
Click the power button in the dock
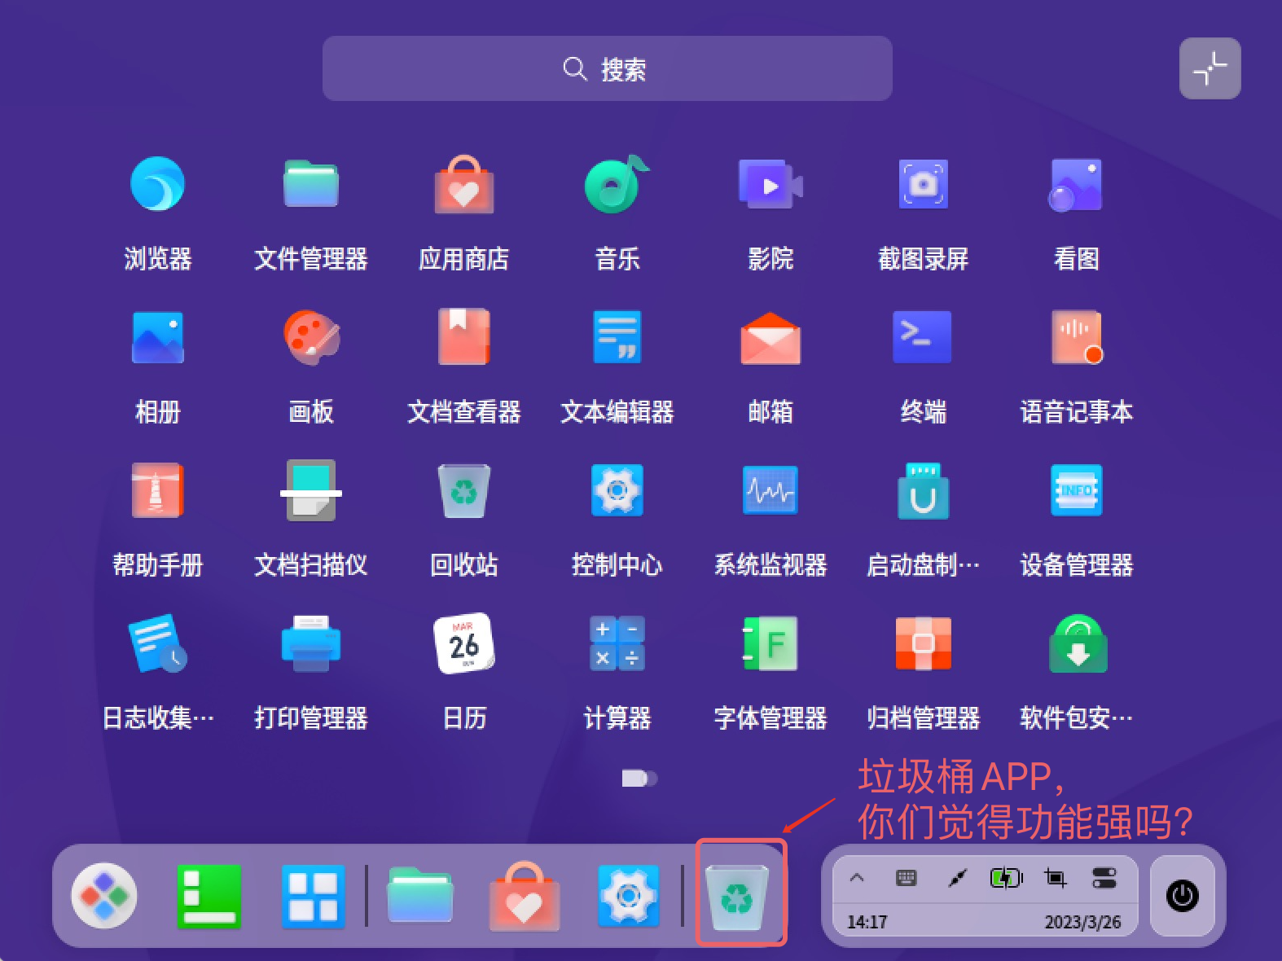click(1183, 896)
